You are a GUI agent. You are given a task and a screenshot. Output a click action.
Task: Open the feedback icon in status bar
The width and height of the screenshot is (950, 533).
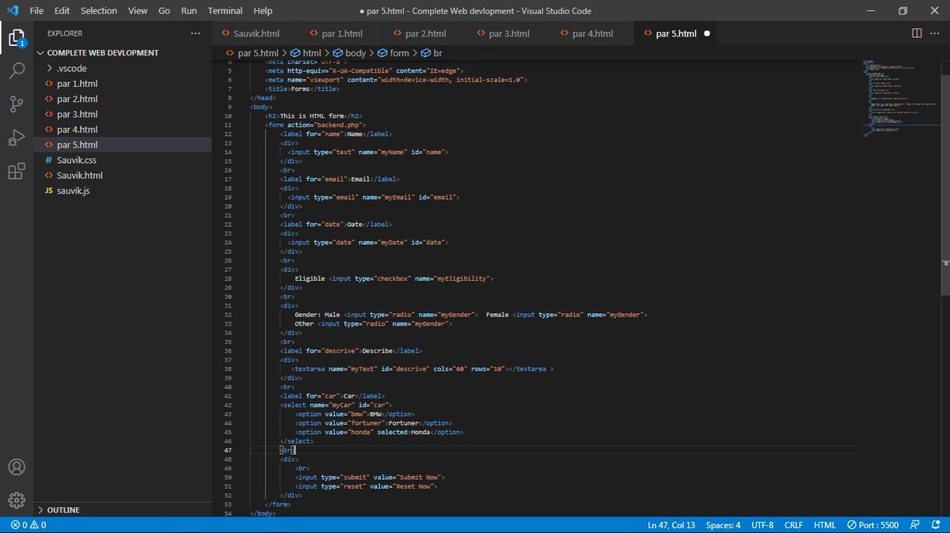[x=915, y=525]
